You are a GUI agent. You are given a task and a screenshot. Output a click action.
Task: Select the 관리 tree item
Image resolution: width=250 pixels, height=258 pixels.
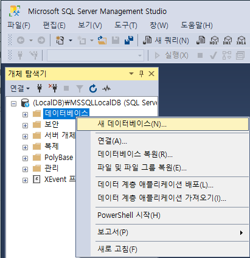[x=52, y=168]
